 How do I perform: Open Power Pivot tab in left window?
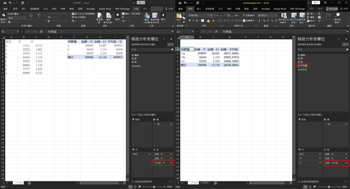[105, 9]
